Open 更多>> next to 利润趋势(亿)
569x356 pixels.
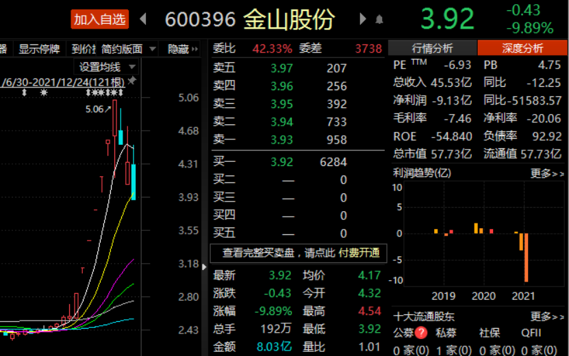click(x=547, y=174)
